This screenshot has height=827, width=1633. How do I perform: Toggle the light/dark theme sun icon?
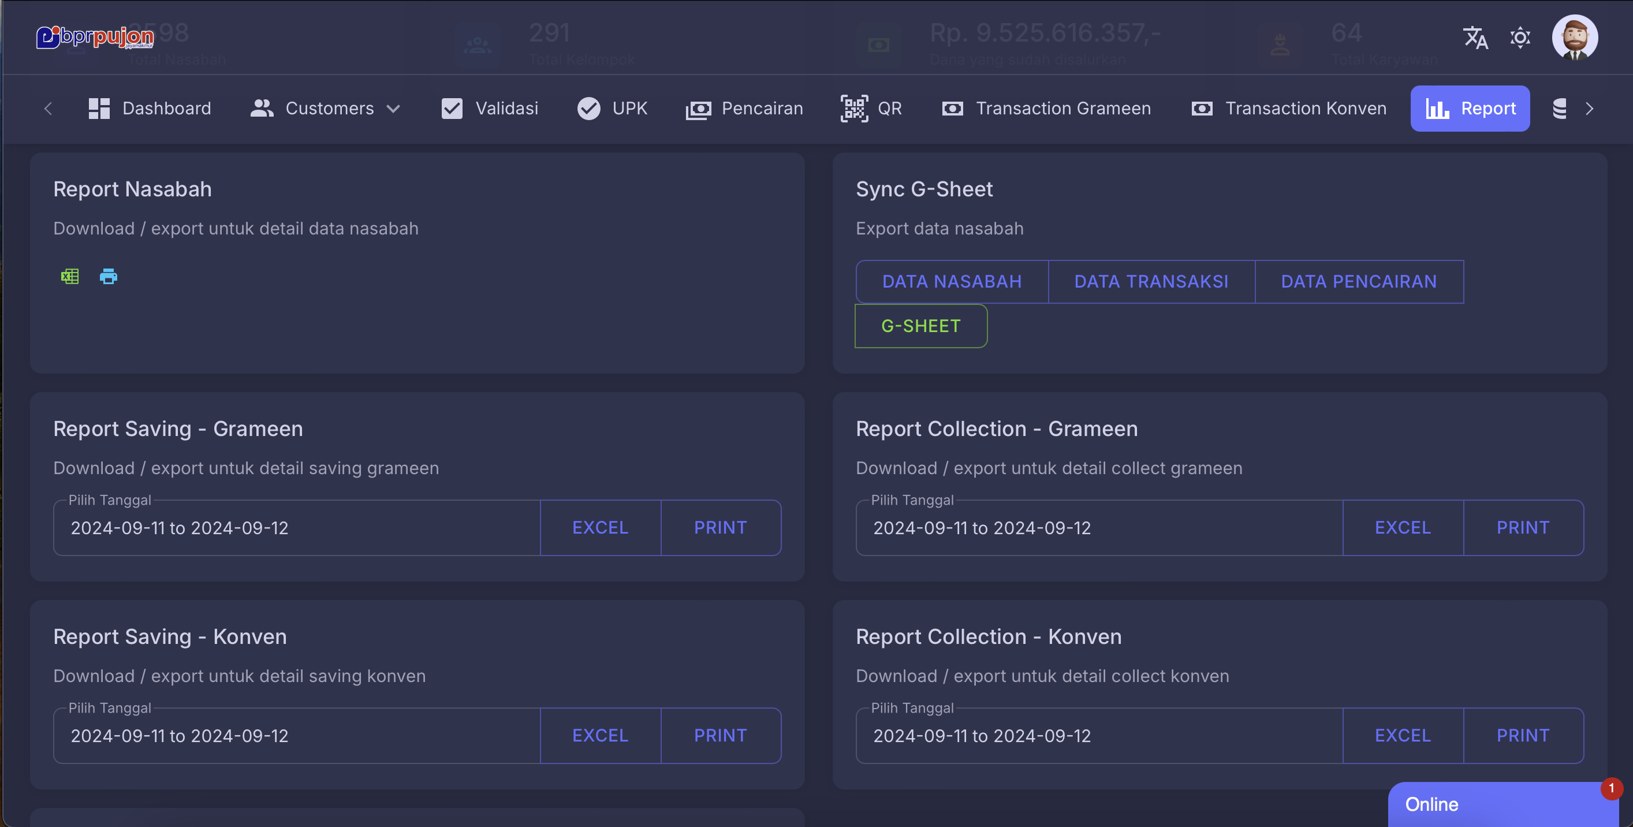(1520, 38)
